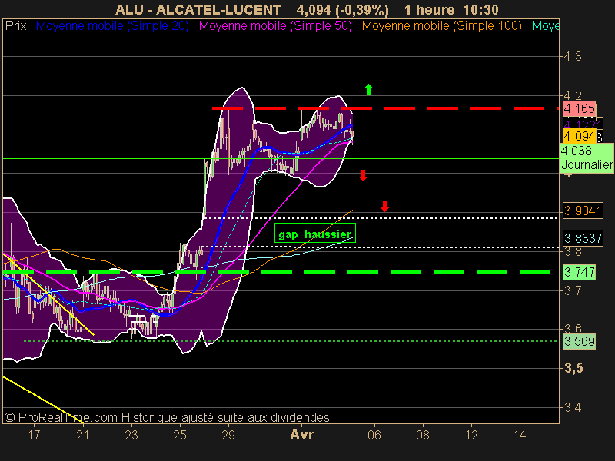Click date '17' on the time axis

pyautogui.click(x=34, y=435)
